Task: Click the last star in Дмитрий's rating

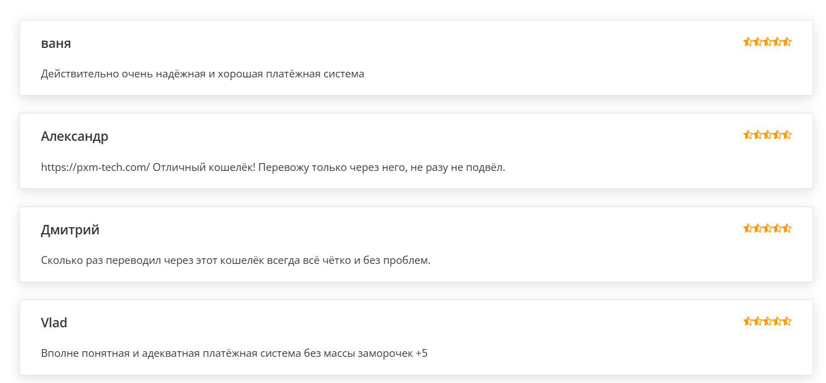Action: 787,228
